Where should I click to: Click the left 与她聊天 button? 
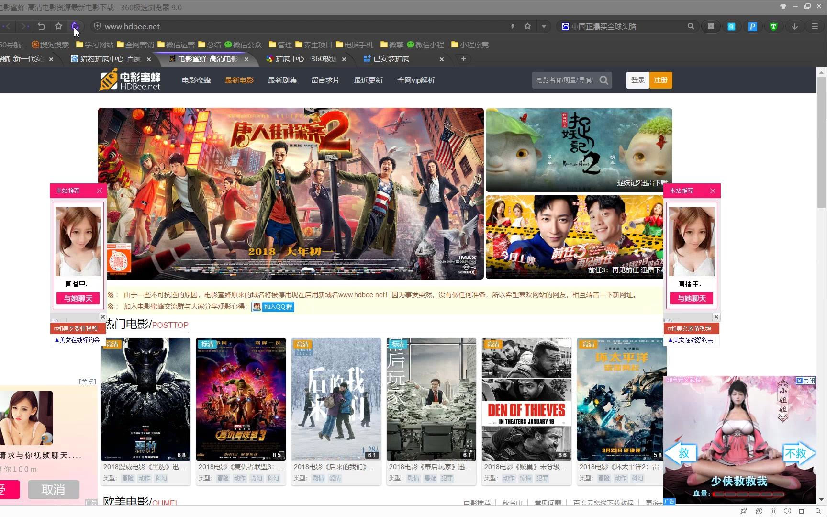(x=78, y=298)
